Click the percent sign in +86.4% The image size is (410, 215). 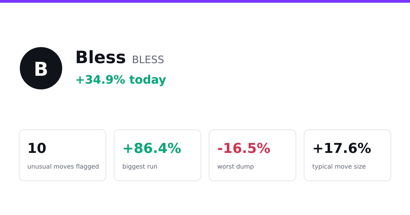[175, 148]
